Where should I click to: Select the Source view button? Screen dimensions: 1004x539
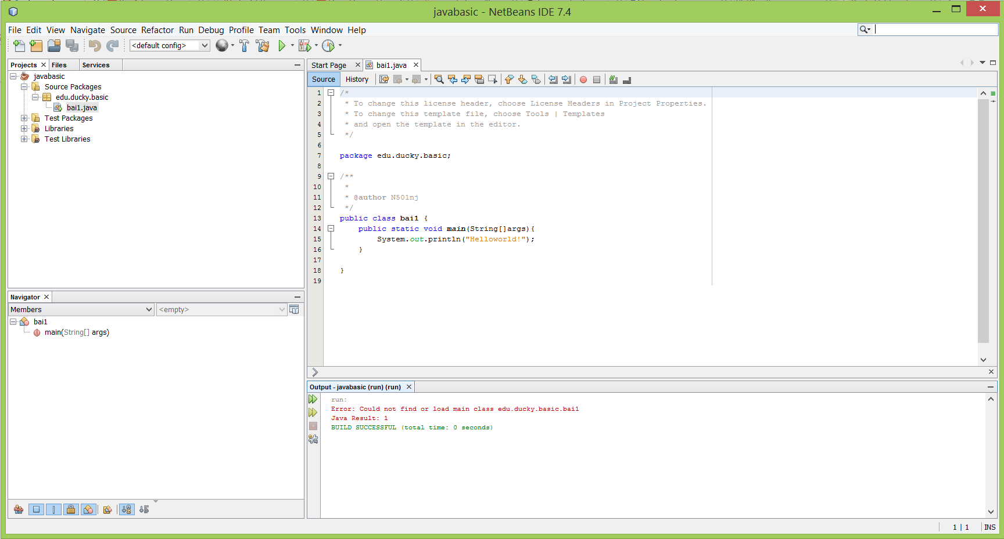point(324,79)
